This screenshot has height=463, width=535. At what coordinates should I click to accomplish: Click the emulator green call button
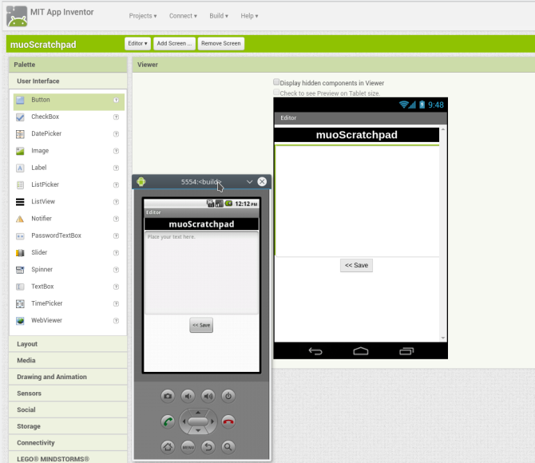pos(168,421)
